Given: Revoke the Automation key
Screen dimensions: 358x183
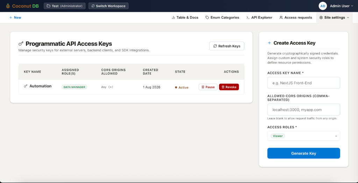Looking at the screenshot, I should click(229, 87).
